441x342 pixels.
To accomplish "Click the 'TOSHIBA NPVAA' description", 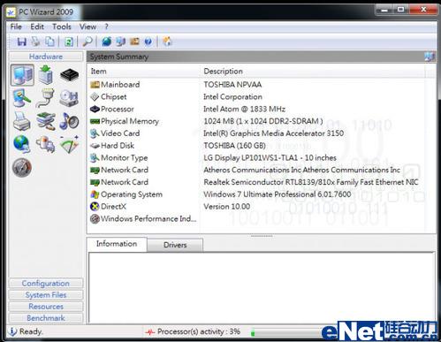I will click(x=232, y=85).
